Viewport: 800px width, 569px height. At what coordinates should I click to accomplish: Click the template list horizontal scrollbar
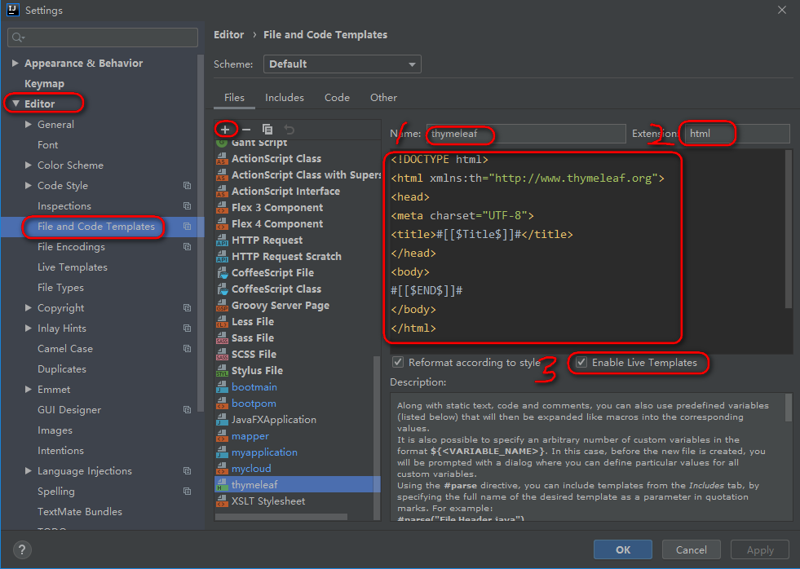click(x=281, y=517)
